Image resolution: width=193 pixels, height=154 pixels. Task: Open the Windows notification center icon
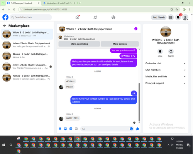188,145
